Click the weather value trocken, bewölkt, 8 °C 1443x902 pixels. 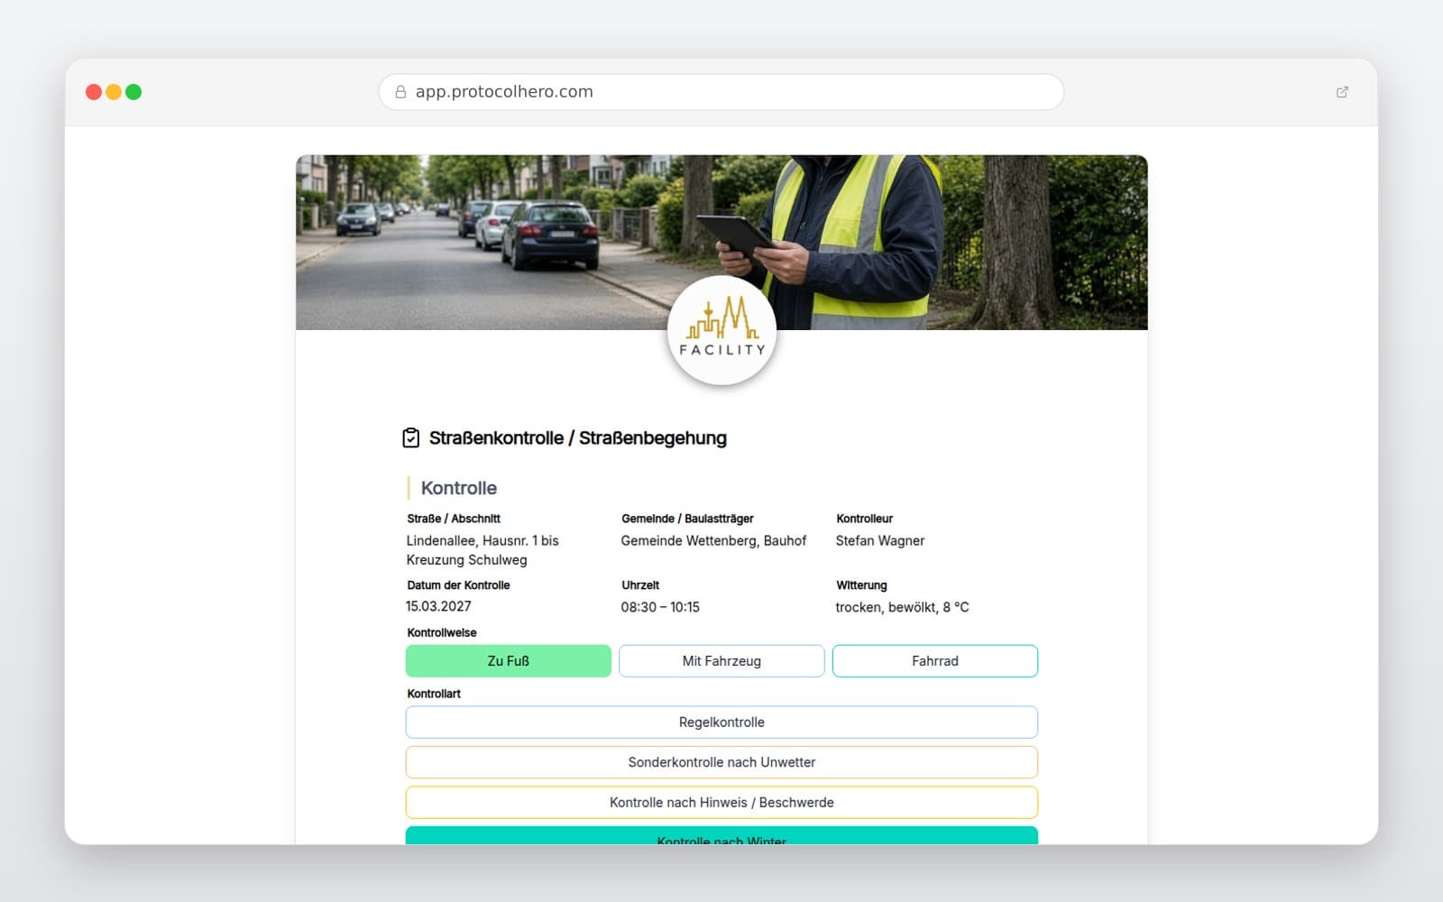pyautogui.click(x=902, y=607)
